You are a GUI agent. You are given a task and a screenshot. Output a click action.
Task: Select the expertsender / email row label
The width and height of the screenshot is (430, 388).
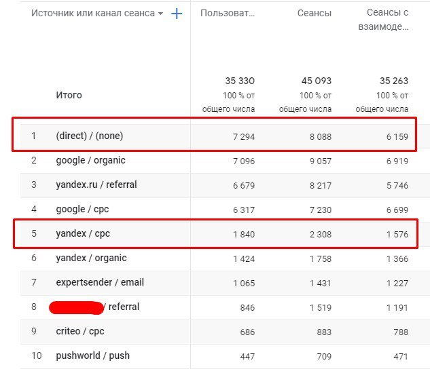[x=100, y=282]
